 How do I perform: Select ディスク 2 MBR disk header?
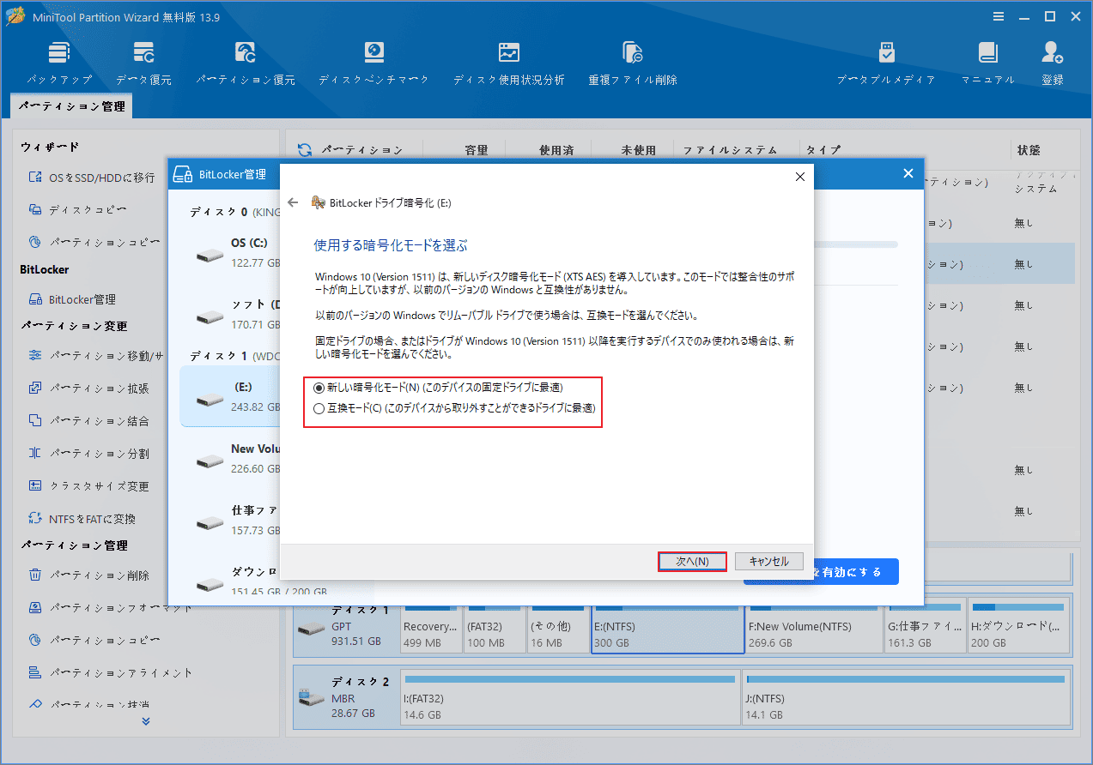click(345, 699)
